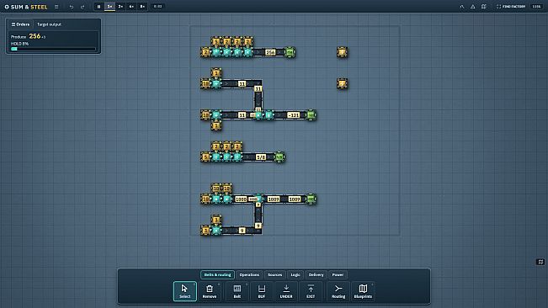
Task: Open the Sources category tab
Action: pyautogui.click(x=274, y=275)
